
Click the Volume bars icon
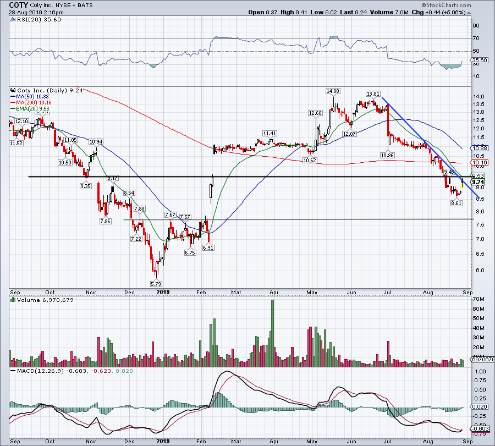pyautogui.click(x=13, y=300)
